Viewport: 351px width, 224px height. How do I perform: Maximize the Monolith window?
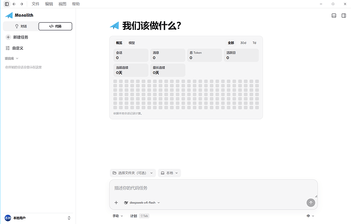pyautogui.click(x=333, y=4)
